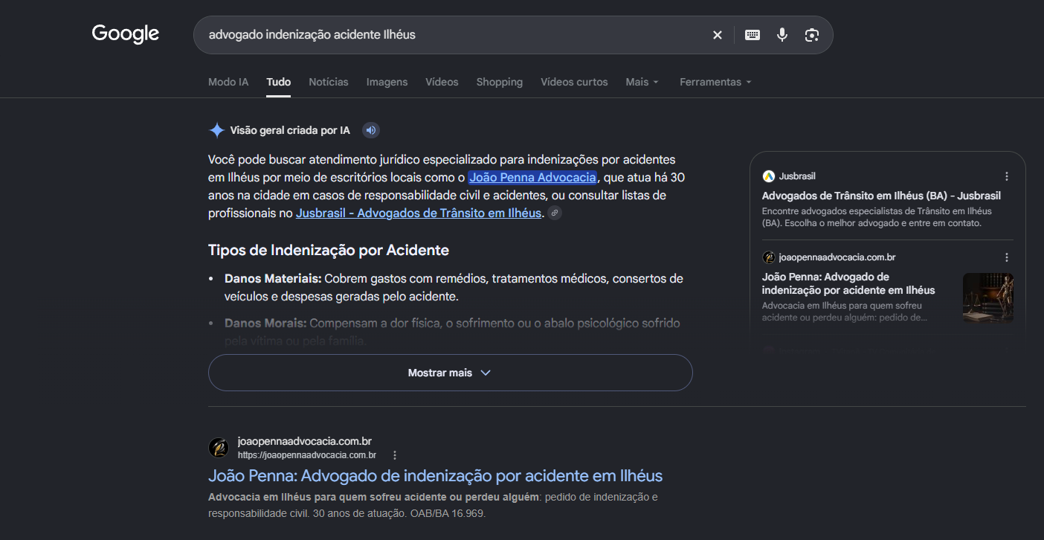
Task: Play AI overview audio with speaker icon
Action: pyautogui.click(x=371, y=131)
